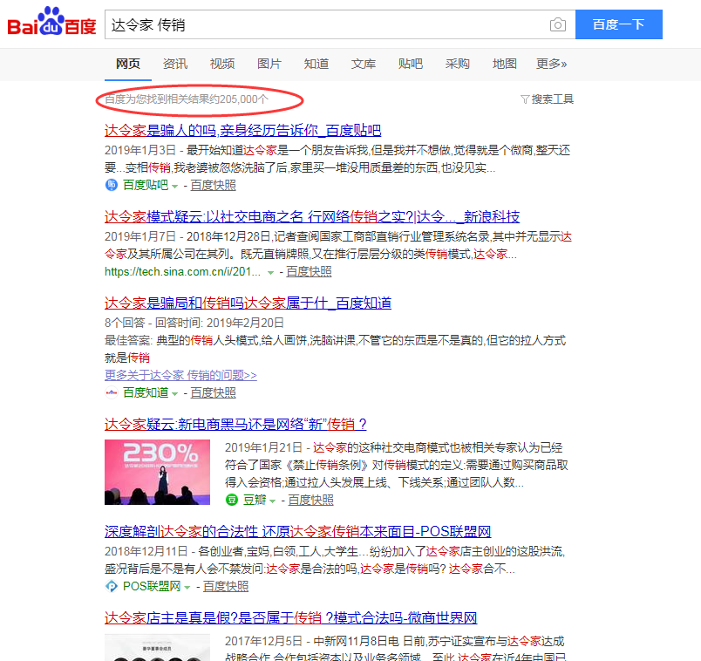Click the 百度贴吧 source icon
This screenshot has height=661, width=701.
pyautogui.click(x=112, y=185)
